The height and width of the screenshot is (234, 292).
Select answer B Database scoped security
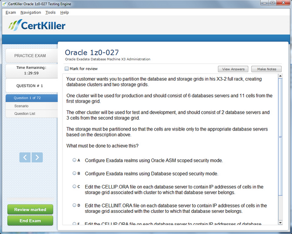[x=74, y=173]
